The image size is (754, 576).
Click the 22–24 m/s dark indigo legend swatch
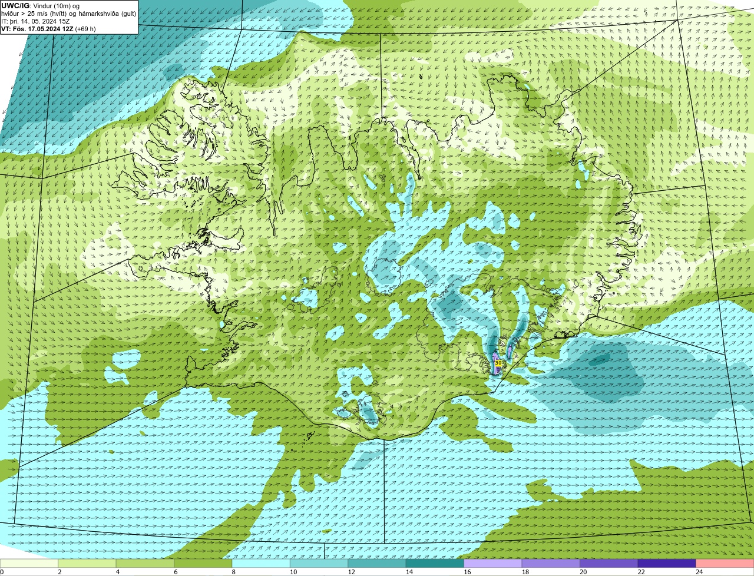pos(667,564)
